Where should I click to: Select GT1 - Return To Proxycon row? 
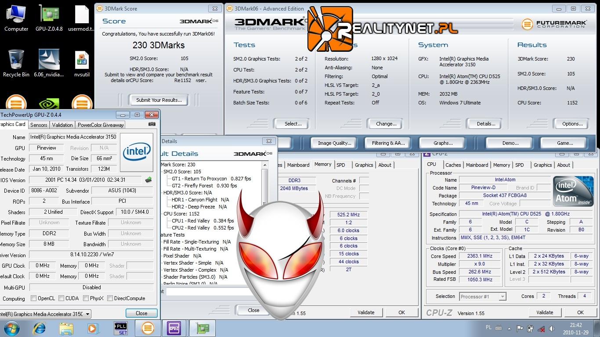pos(211,179)
